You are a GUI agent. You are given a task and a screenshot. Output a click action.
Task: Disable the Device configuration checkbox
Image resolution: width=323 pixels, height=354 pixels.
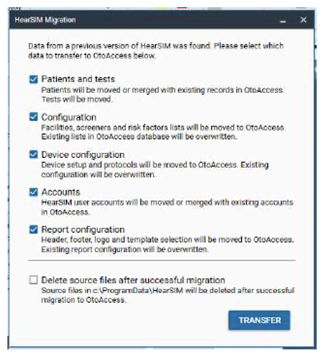pos(34,155)
